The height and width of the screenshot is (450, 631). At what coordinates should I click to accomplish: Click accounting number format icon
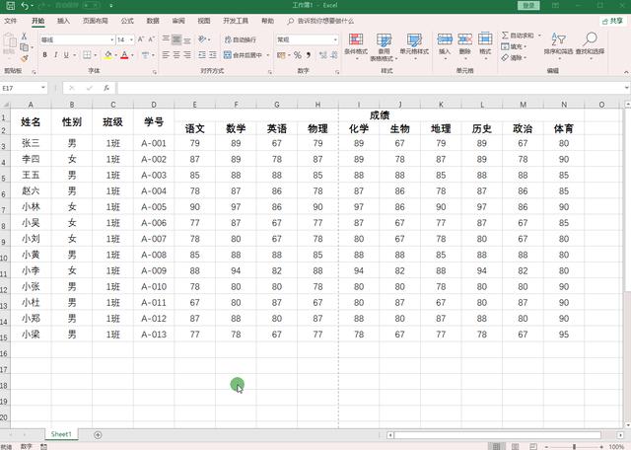tap(281, 55)
